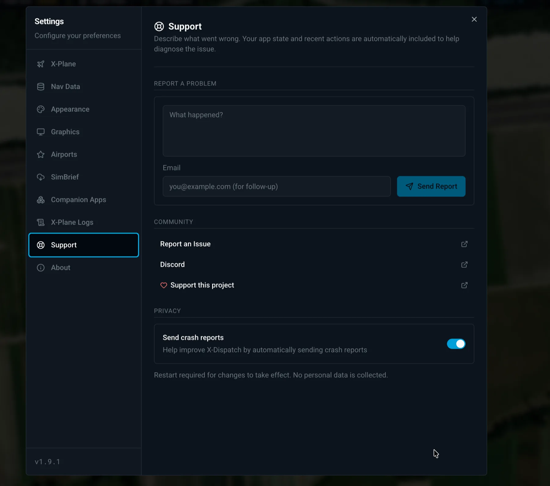Click the airplane icon beside X-Plane
Screen dimensions: 550x486
41,64
